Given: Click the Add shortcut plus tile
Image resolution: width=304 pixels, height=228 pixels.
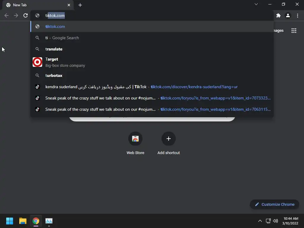Looking at the screenshot, I should click(169, 143).
